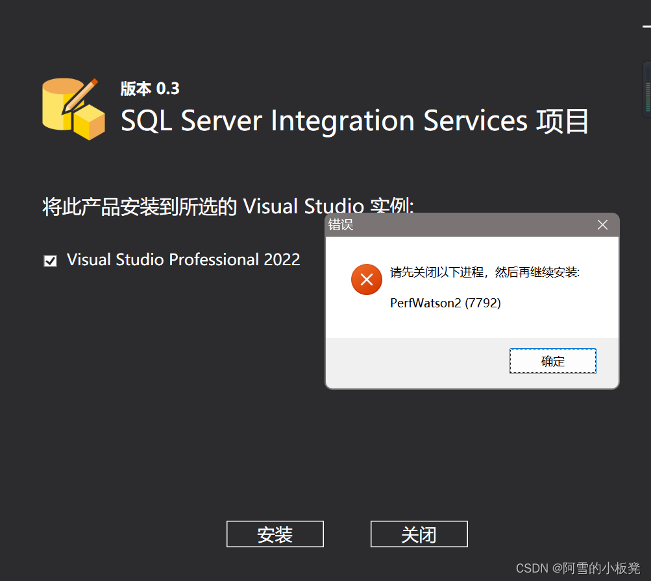Click the 安装 install button

(x=275, y=534)
